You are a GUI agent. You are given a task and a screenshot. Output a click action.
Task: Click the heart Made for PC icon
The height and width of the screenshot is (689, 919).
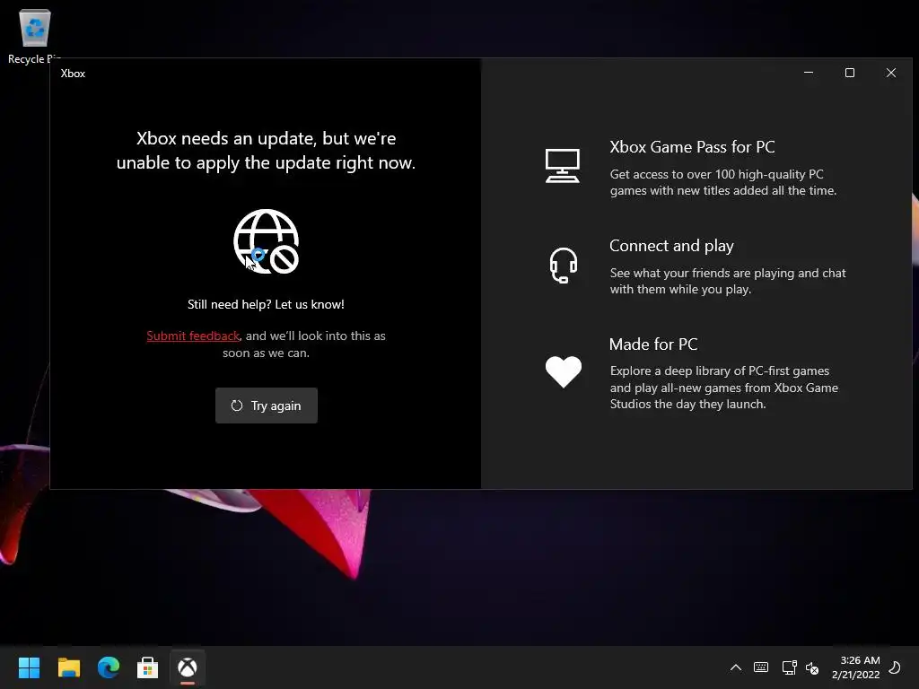tap(564, 371)
